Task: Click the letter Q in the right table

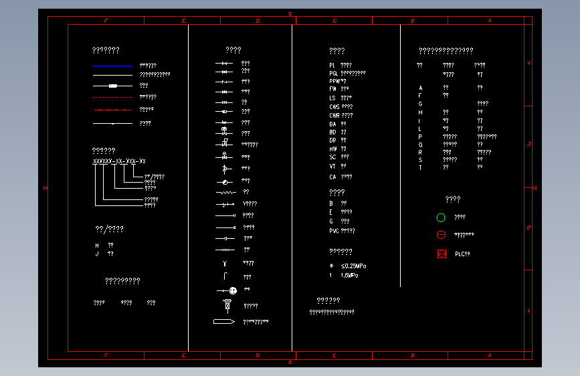Action: (420, 145)
